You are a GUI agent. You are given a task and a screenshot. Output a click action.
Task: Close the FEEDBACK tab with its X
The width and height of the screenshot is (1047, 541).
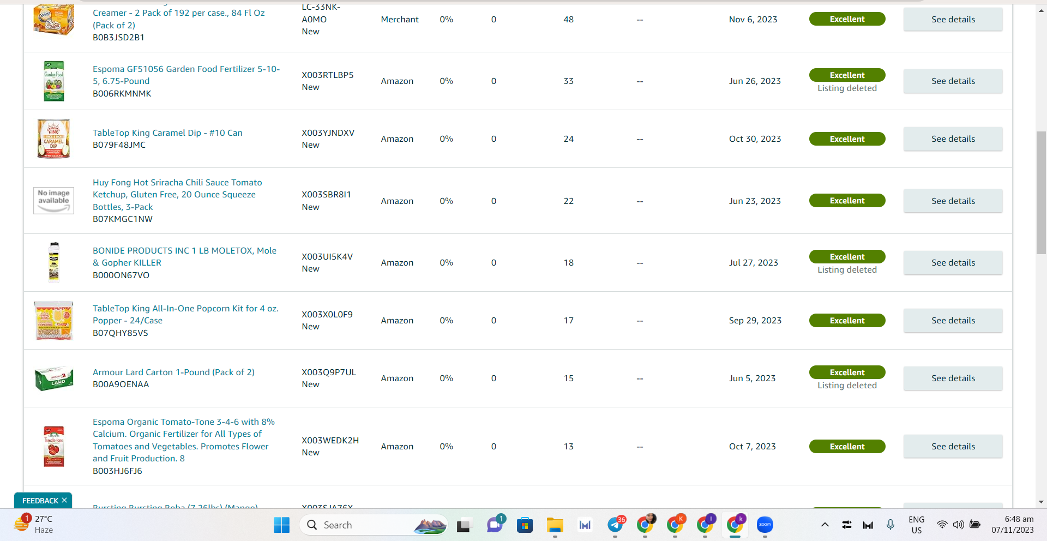coord(64,500)
